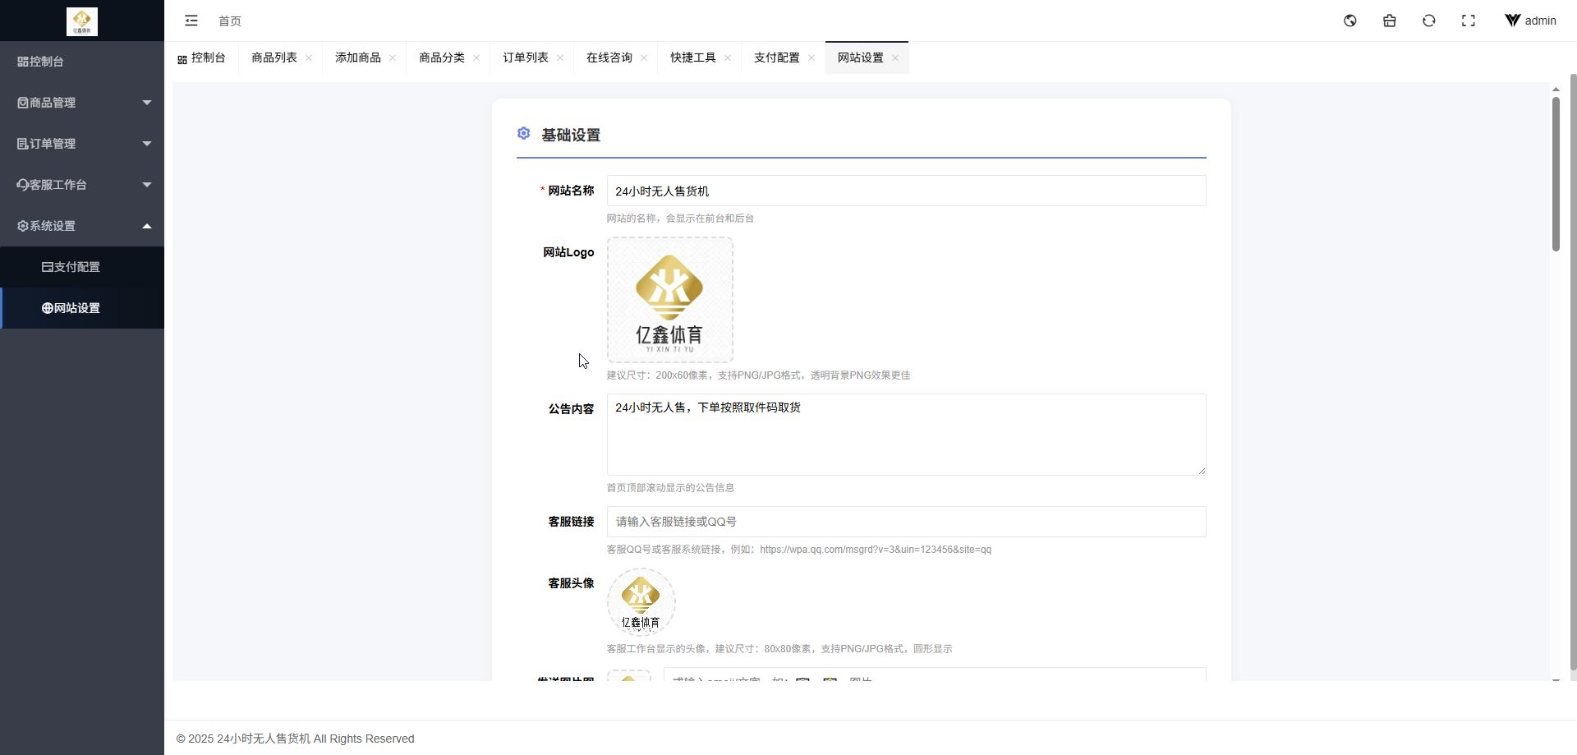Switch to the 在线咨询 tab
1577x755 pixels.
[609, 58]
